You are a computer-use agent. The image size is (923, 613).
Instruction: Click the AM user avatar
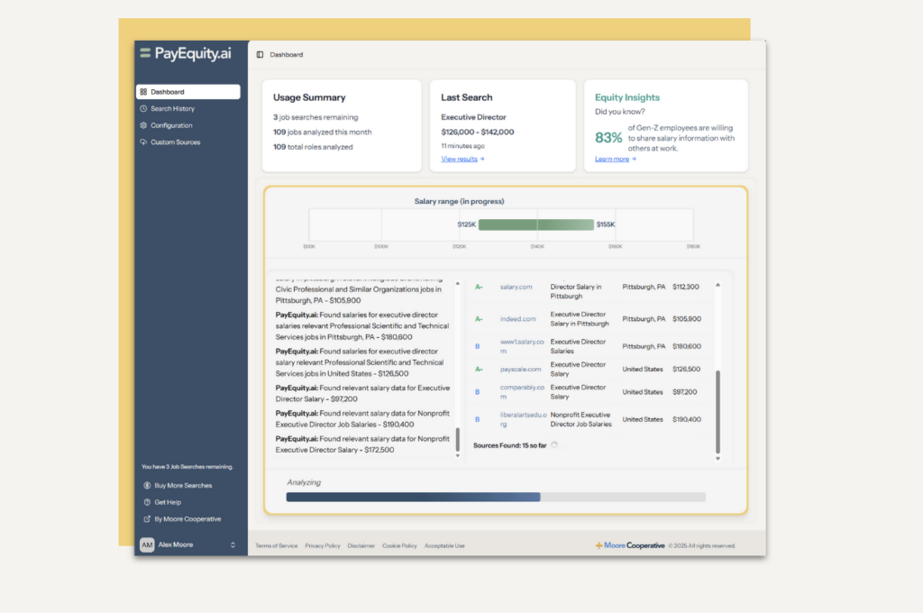pos(146,544)
